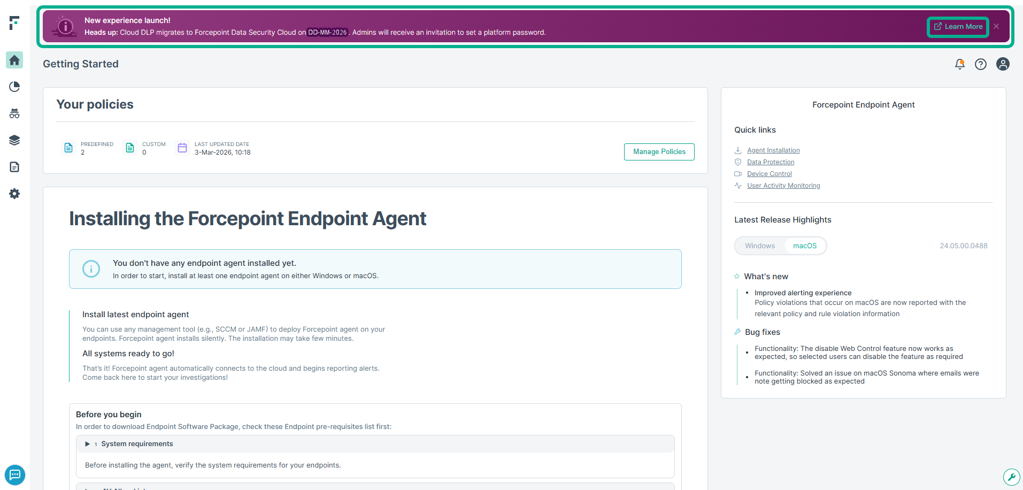Open the user account profile icon

point(1003,64)
